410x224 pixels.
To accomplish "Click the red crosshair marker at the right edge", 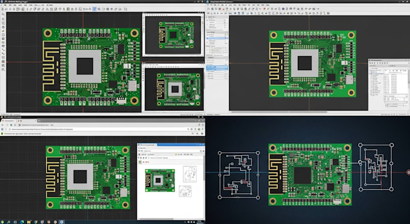I will 408,172.
